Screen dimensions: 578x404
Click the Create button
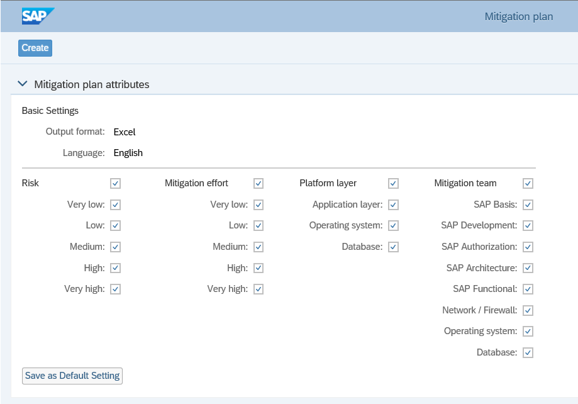[35, 48]
